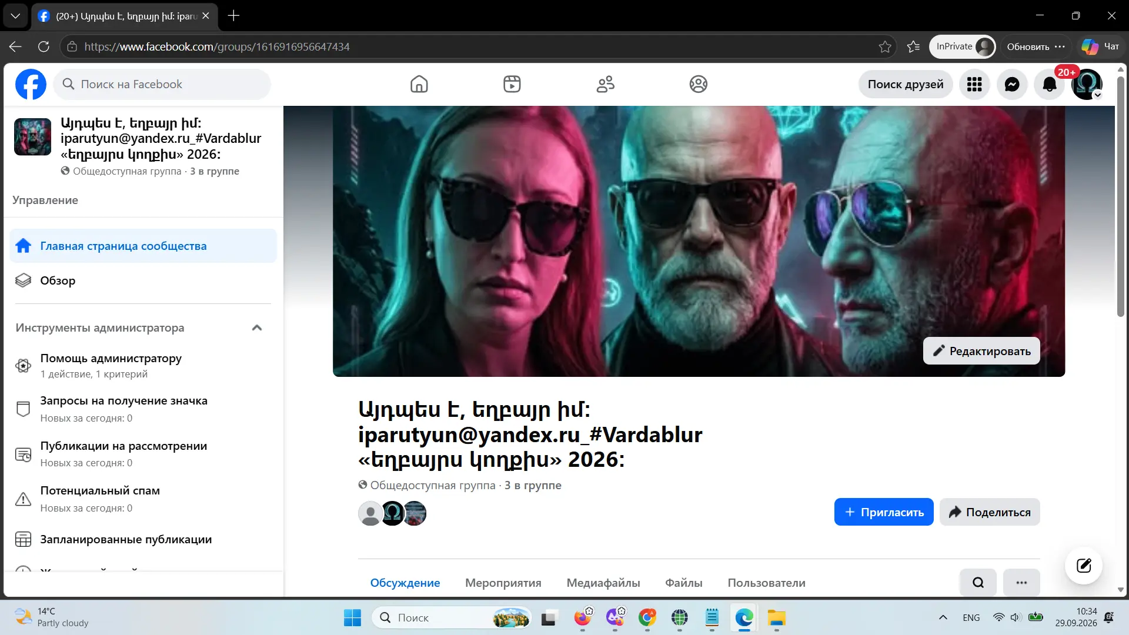Open Messenger chats icon
1129x635 pixels.
coord(1012,85)
